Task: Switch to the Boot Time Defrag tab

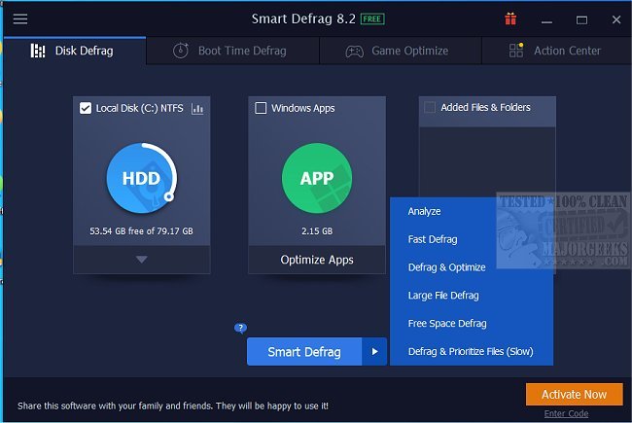Action: (x=232, y=51)
